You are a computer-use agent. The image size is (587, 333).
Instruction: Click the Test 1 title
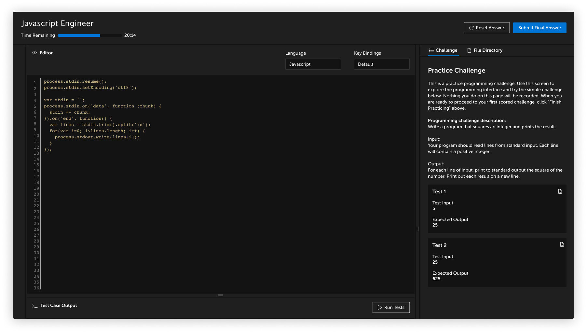[439, 192]
